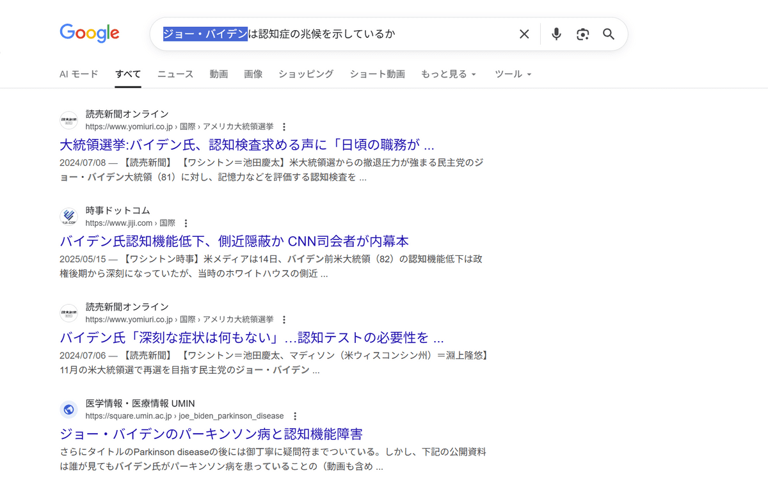This screenshot has height=478, width=768.
Task: Expand the ツール dropdown
Action: [x=513, y=74]
